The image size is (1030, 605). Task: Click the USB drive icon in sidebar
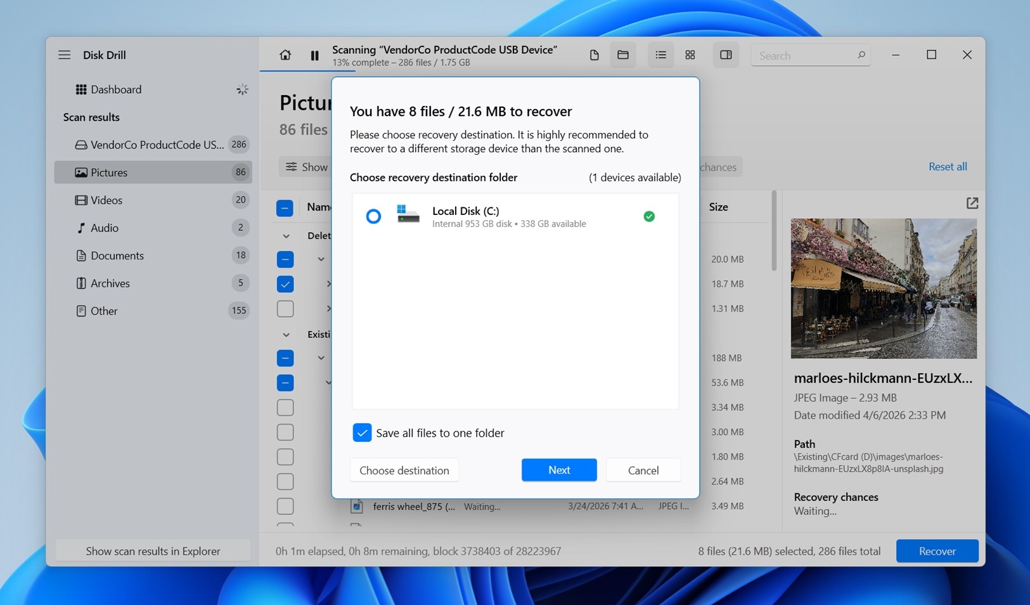tap(81, 145)
